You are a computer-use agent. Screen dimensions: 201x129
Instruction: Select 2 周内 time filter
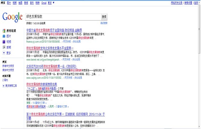click(5, 80)
